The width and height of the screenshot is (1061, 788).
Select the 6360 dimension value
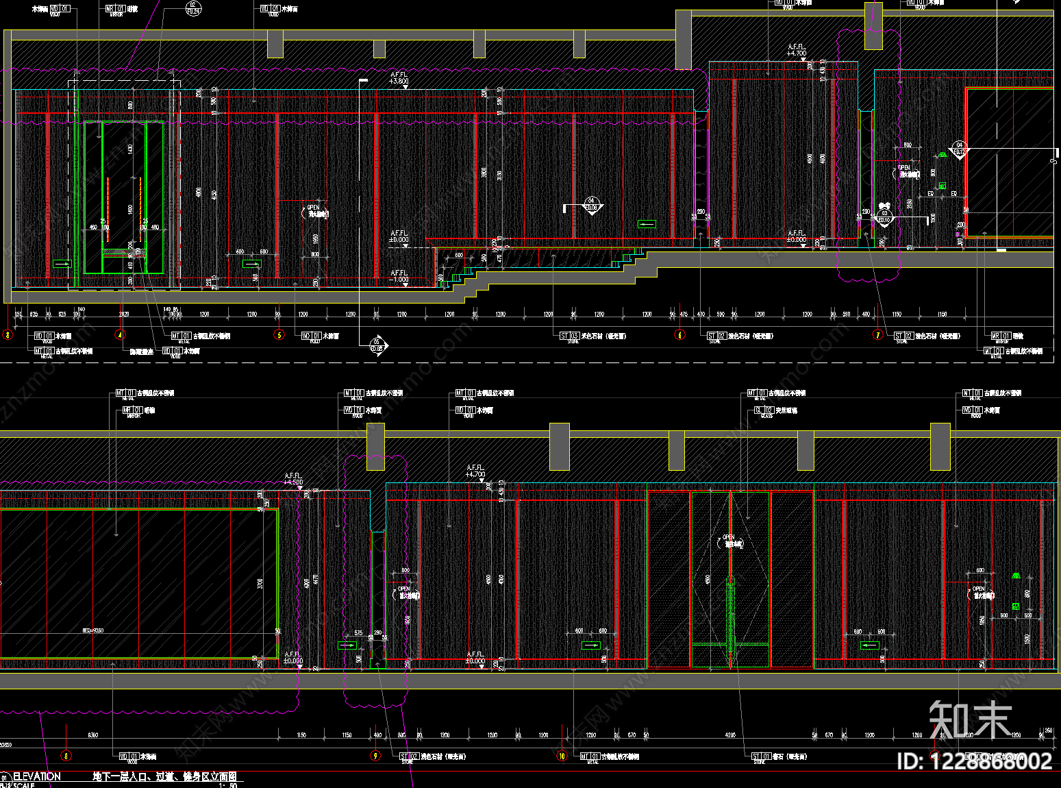tap(93, 735)
